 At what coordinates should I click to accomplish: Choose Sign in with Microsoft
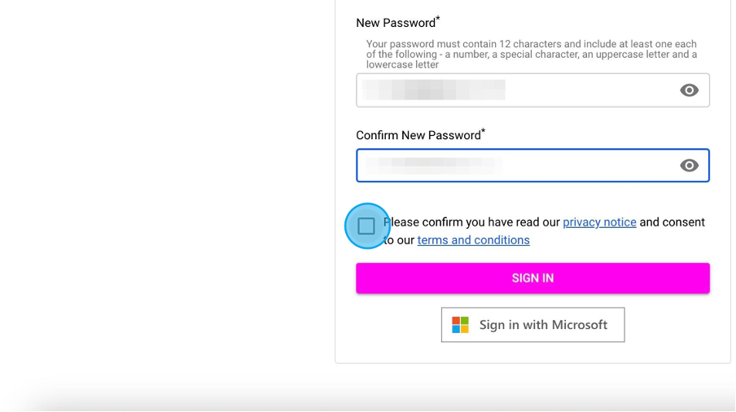coord(532,325)
